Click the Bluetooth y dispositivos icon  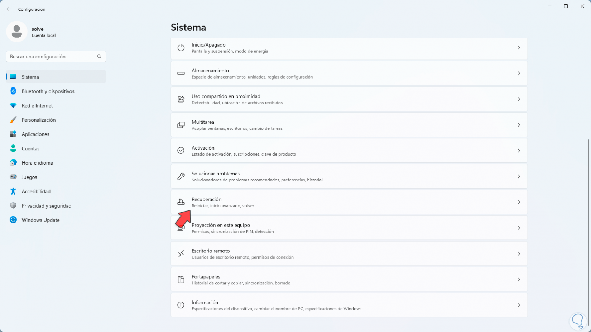(13, 91)
